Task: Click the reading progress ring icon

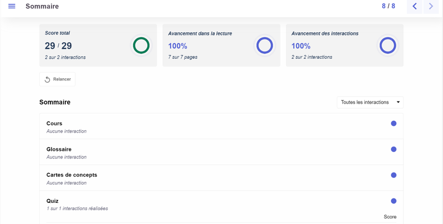Action: pyautogui.click(x=264, y=45)
